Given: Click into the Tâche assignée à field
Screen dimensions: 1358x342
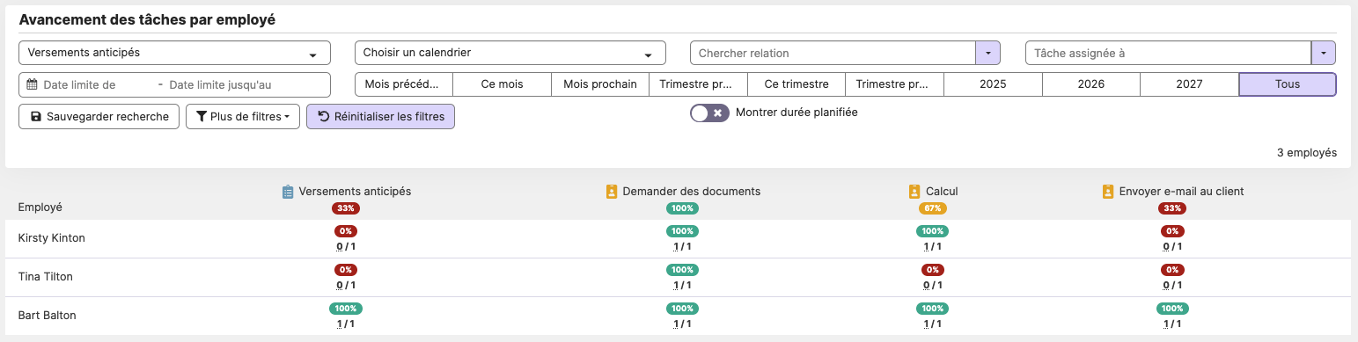Looking at the screenshot, I should pyautogui.click(x=1168, y=53).
